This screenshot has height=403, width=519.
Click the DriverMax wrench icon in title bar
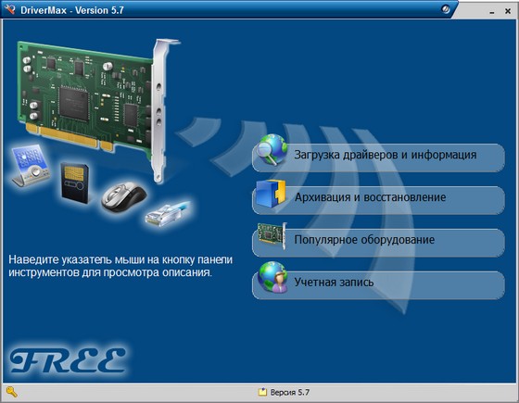(10, 9)
